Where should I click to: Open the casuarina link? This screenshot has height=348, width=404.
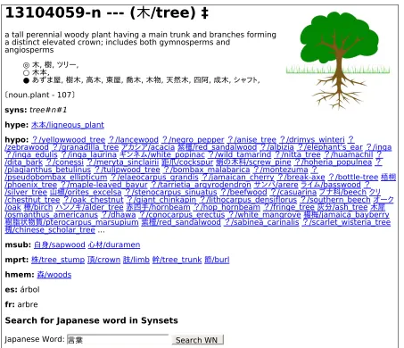(x=293, y=192)
